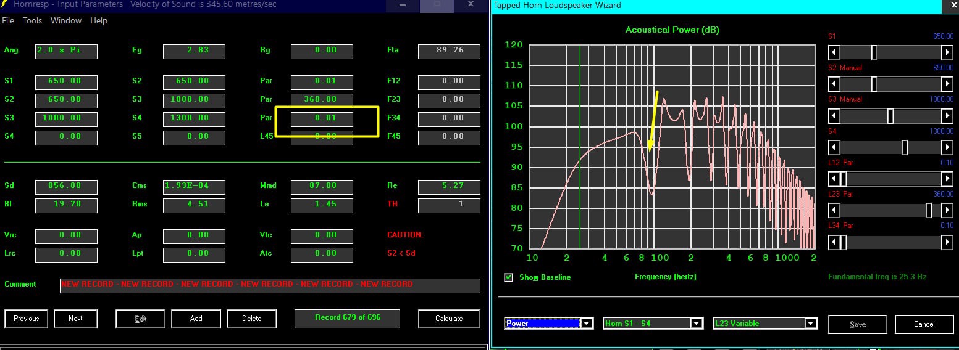959x350 pixels.
Task: Click the Vrc input field
Action: [66, 235]
